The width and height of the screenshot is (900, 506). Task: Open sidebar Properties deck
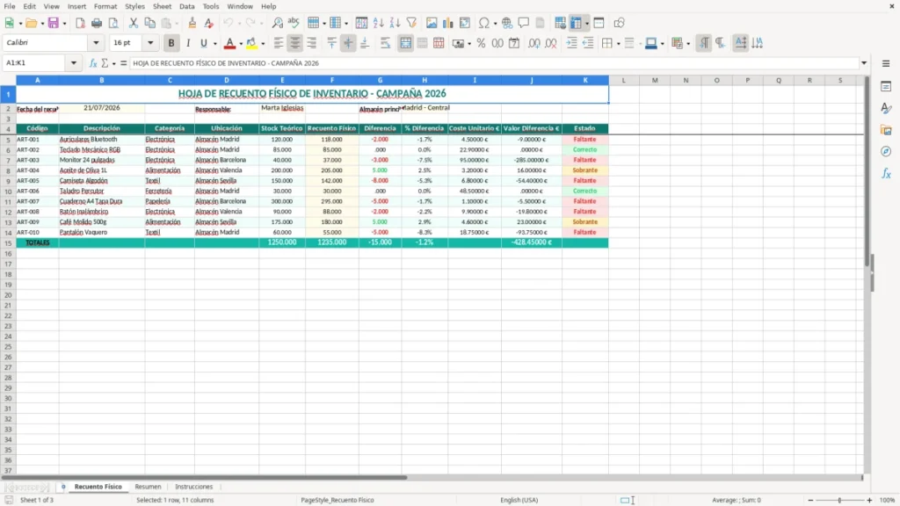[886, 87]
